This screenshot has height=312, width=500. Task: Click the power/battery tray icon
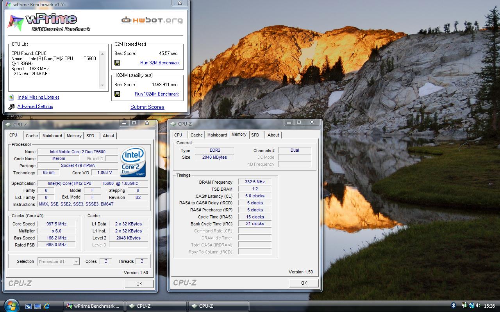pos(464,306)
